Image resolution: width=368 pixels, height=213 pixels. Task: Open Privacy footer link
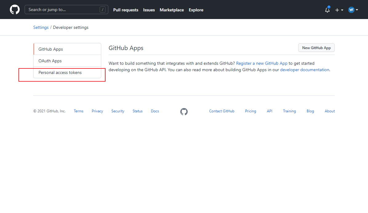click(x=98, y=111)
